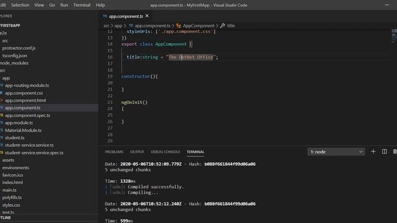
Task: Open app.component.spec.ts file
Action: 27,115
